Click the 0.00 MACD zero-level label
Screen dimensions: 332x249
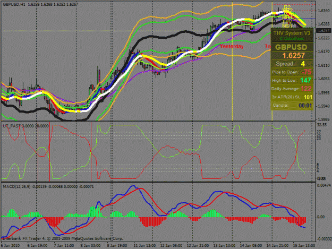[x=320, y=217]
